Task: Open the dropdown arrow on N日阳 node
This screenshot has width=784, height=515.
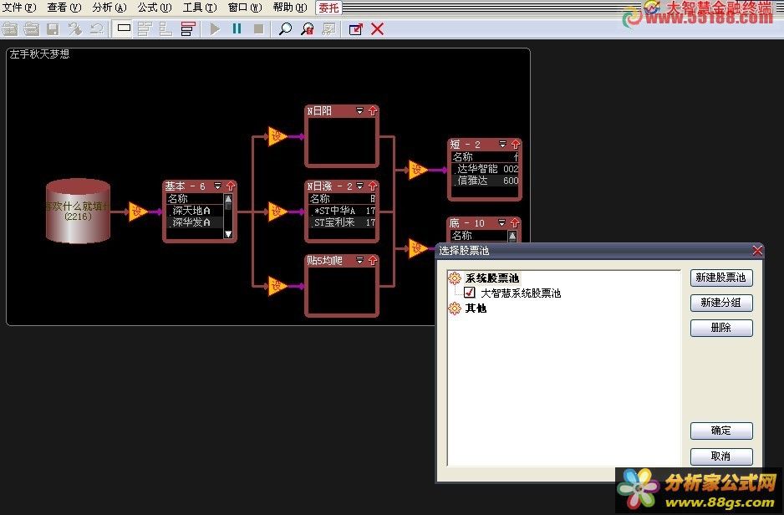Action: 359,111
